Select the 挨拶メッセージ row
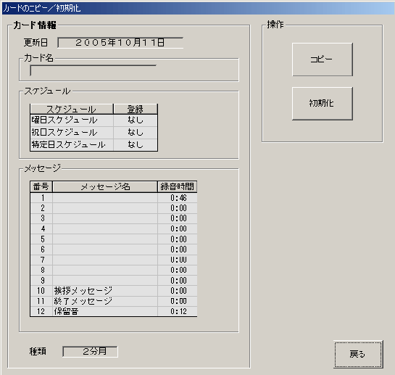The width and height of the screenshot is (395, 375). [114, 291]
